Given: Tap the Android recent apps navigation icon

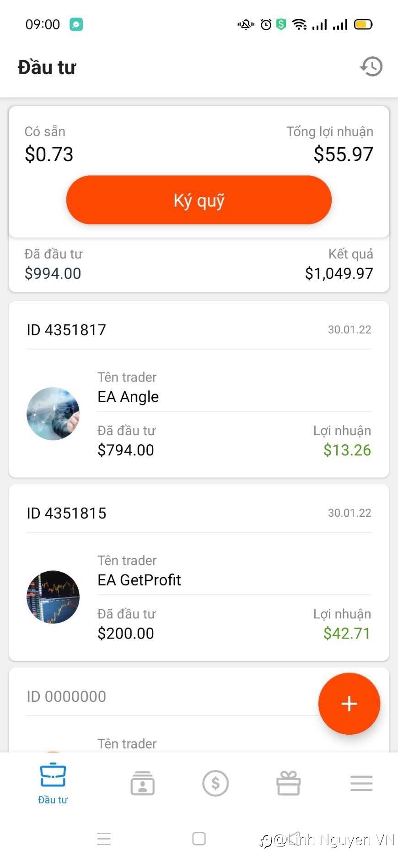Looking at the screenshot, I should coord(104,839).
